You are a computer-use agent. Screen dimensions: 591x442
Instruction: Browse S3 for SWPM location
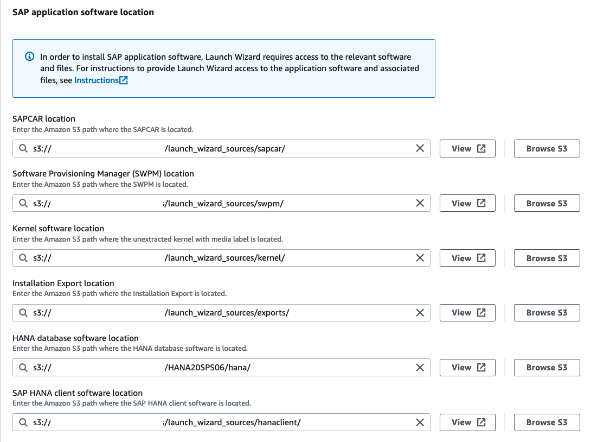pyautogui.click(x=547, y=203)
